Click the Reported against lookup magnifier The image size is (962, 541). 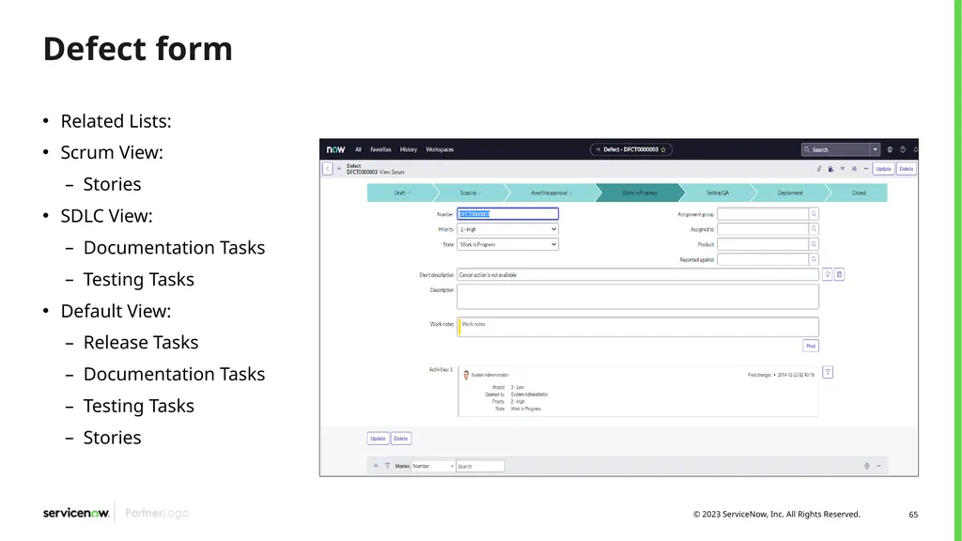coord(814,259)
